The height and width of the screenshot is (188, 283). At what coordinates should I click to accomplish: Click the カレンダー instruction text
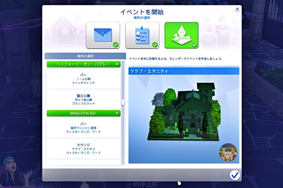click(x=175, y=59)
